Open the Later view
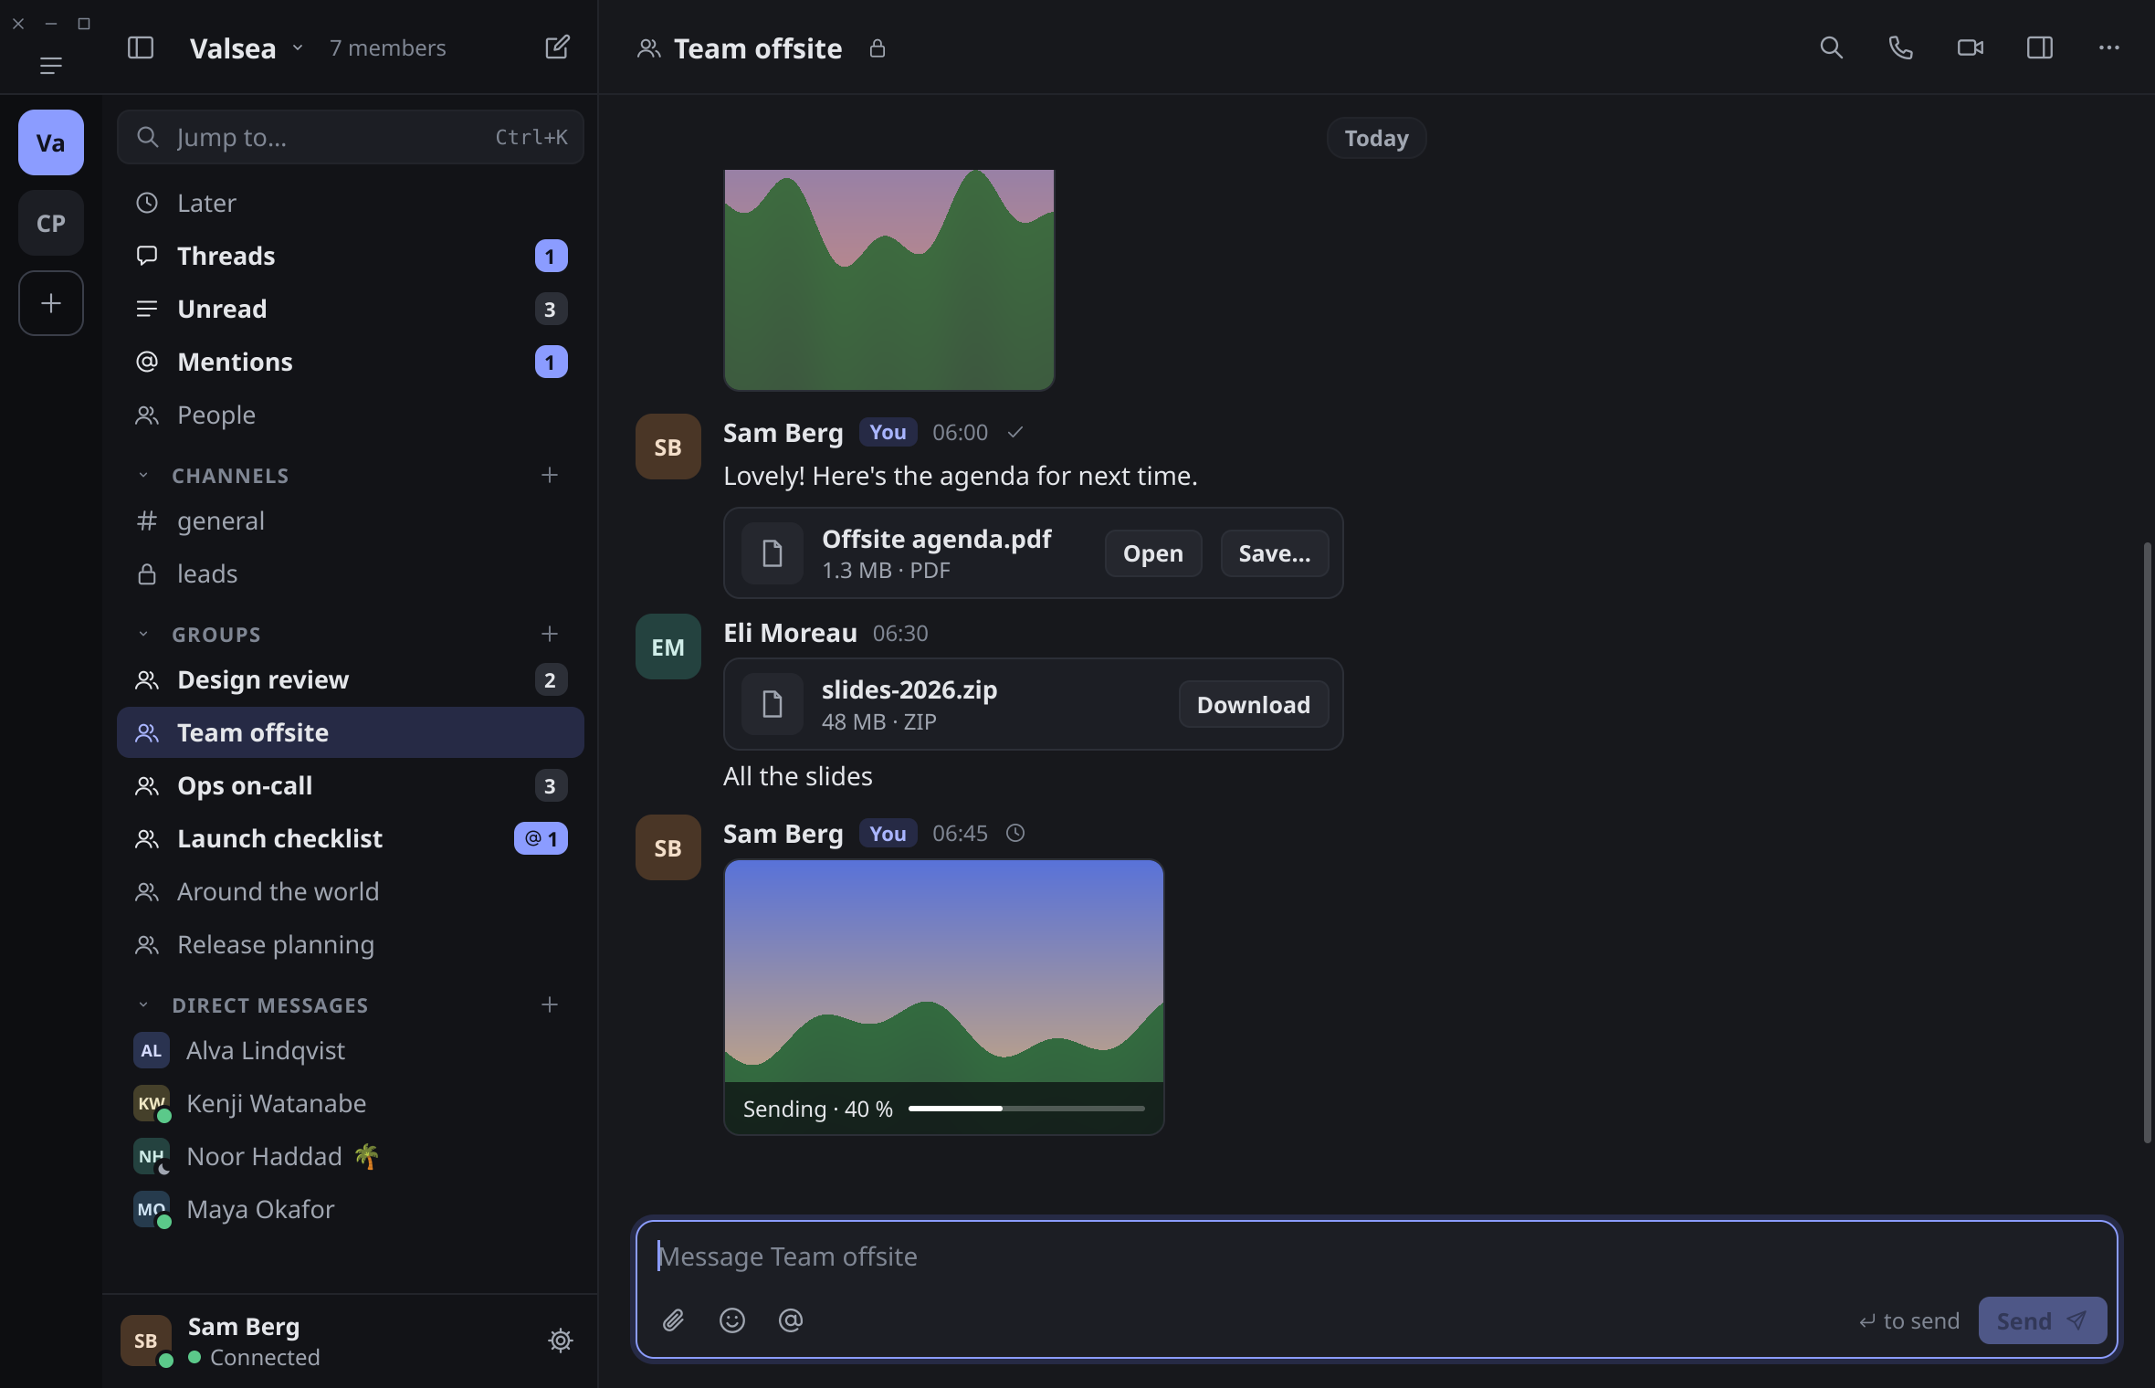Screen dimensions: 2155x1388 [351, 203]
